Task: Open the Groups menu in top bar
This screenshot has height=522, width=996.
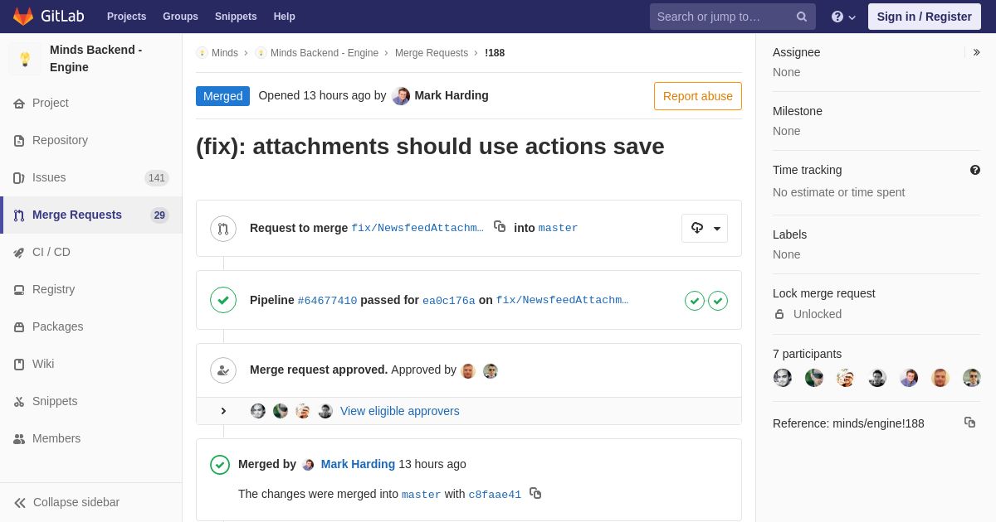Action: [180, 17]
